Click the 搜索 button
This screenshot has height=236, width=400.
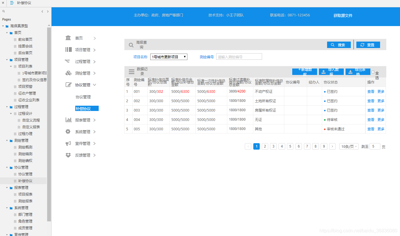pyautogui.click(x=339, y=45)
